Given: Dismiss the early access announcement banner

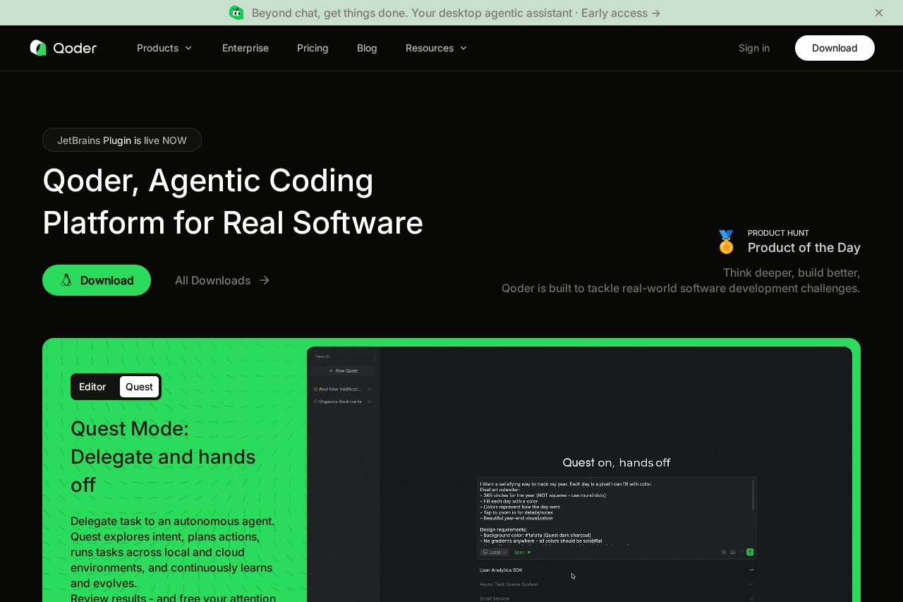Looking at the screenshot, I should click(878, 13).
